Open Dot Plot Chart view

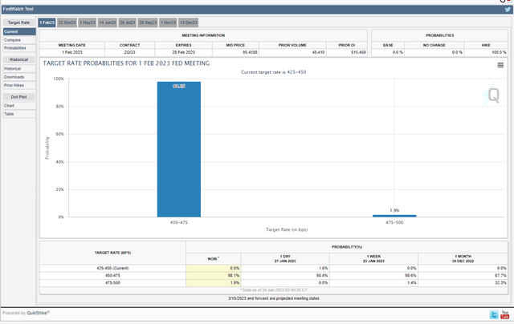[10, 105]
